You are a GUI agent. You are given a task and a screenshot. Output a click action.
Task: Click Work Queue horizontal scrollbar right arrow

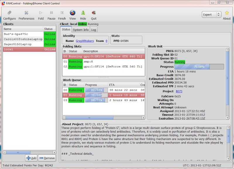[x=143, y=118]
